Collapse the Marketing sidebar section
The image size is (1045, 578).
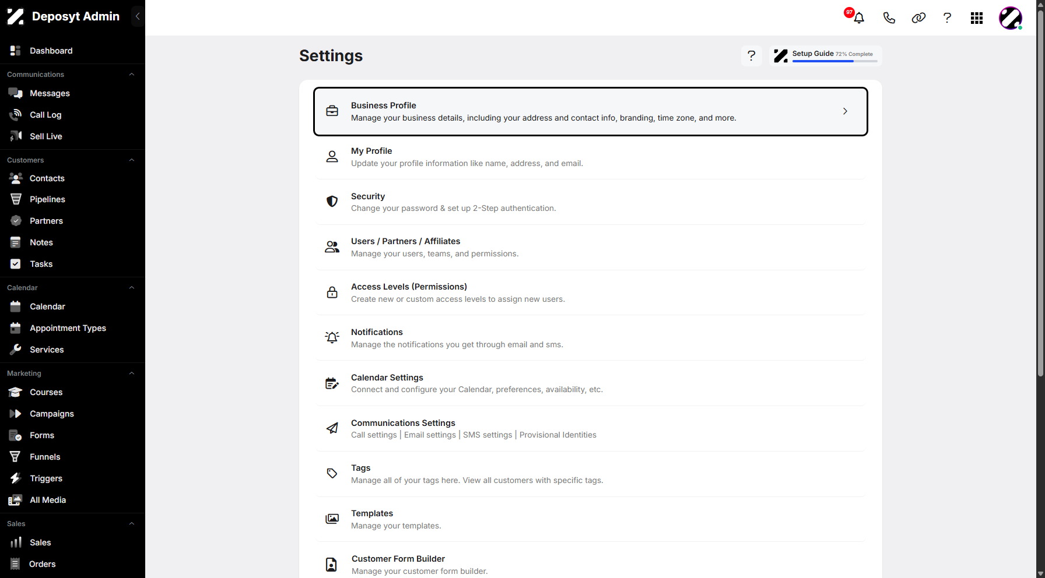tap(132, 373)
